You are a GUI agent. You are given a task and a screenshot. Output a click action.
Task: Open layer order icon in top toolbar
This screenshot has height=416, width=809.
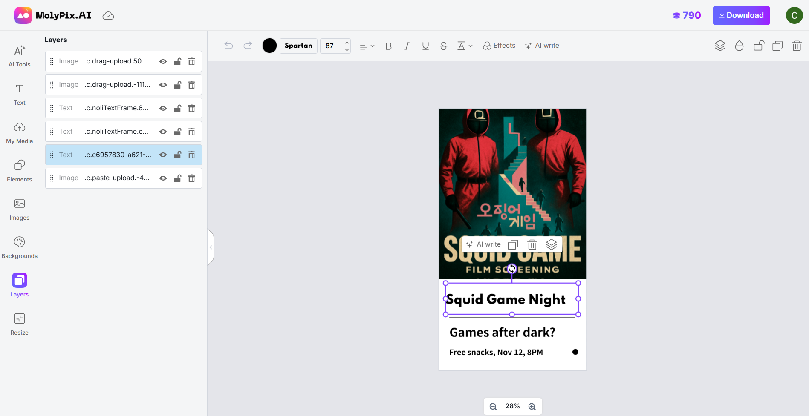pos(720,46)
